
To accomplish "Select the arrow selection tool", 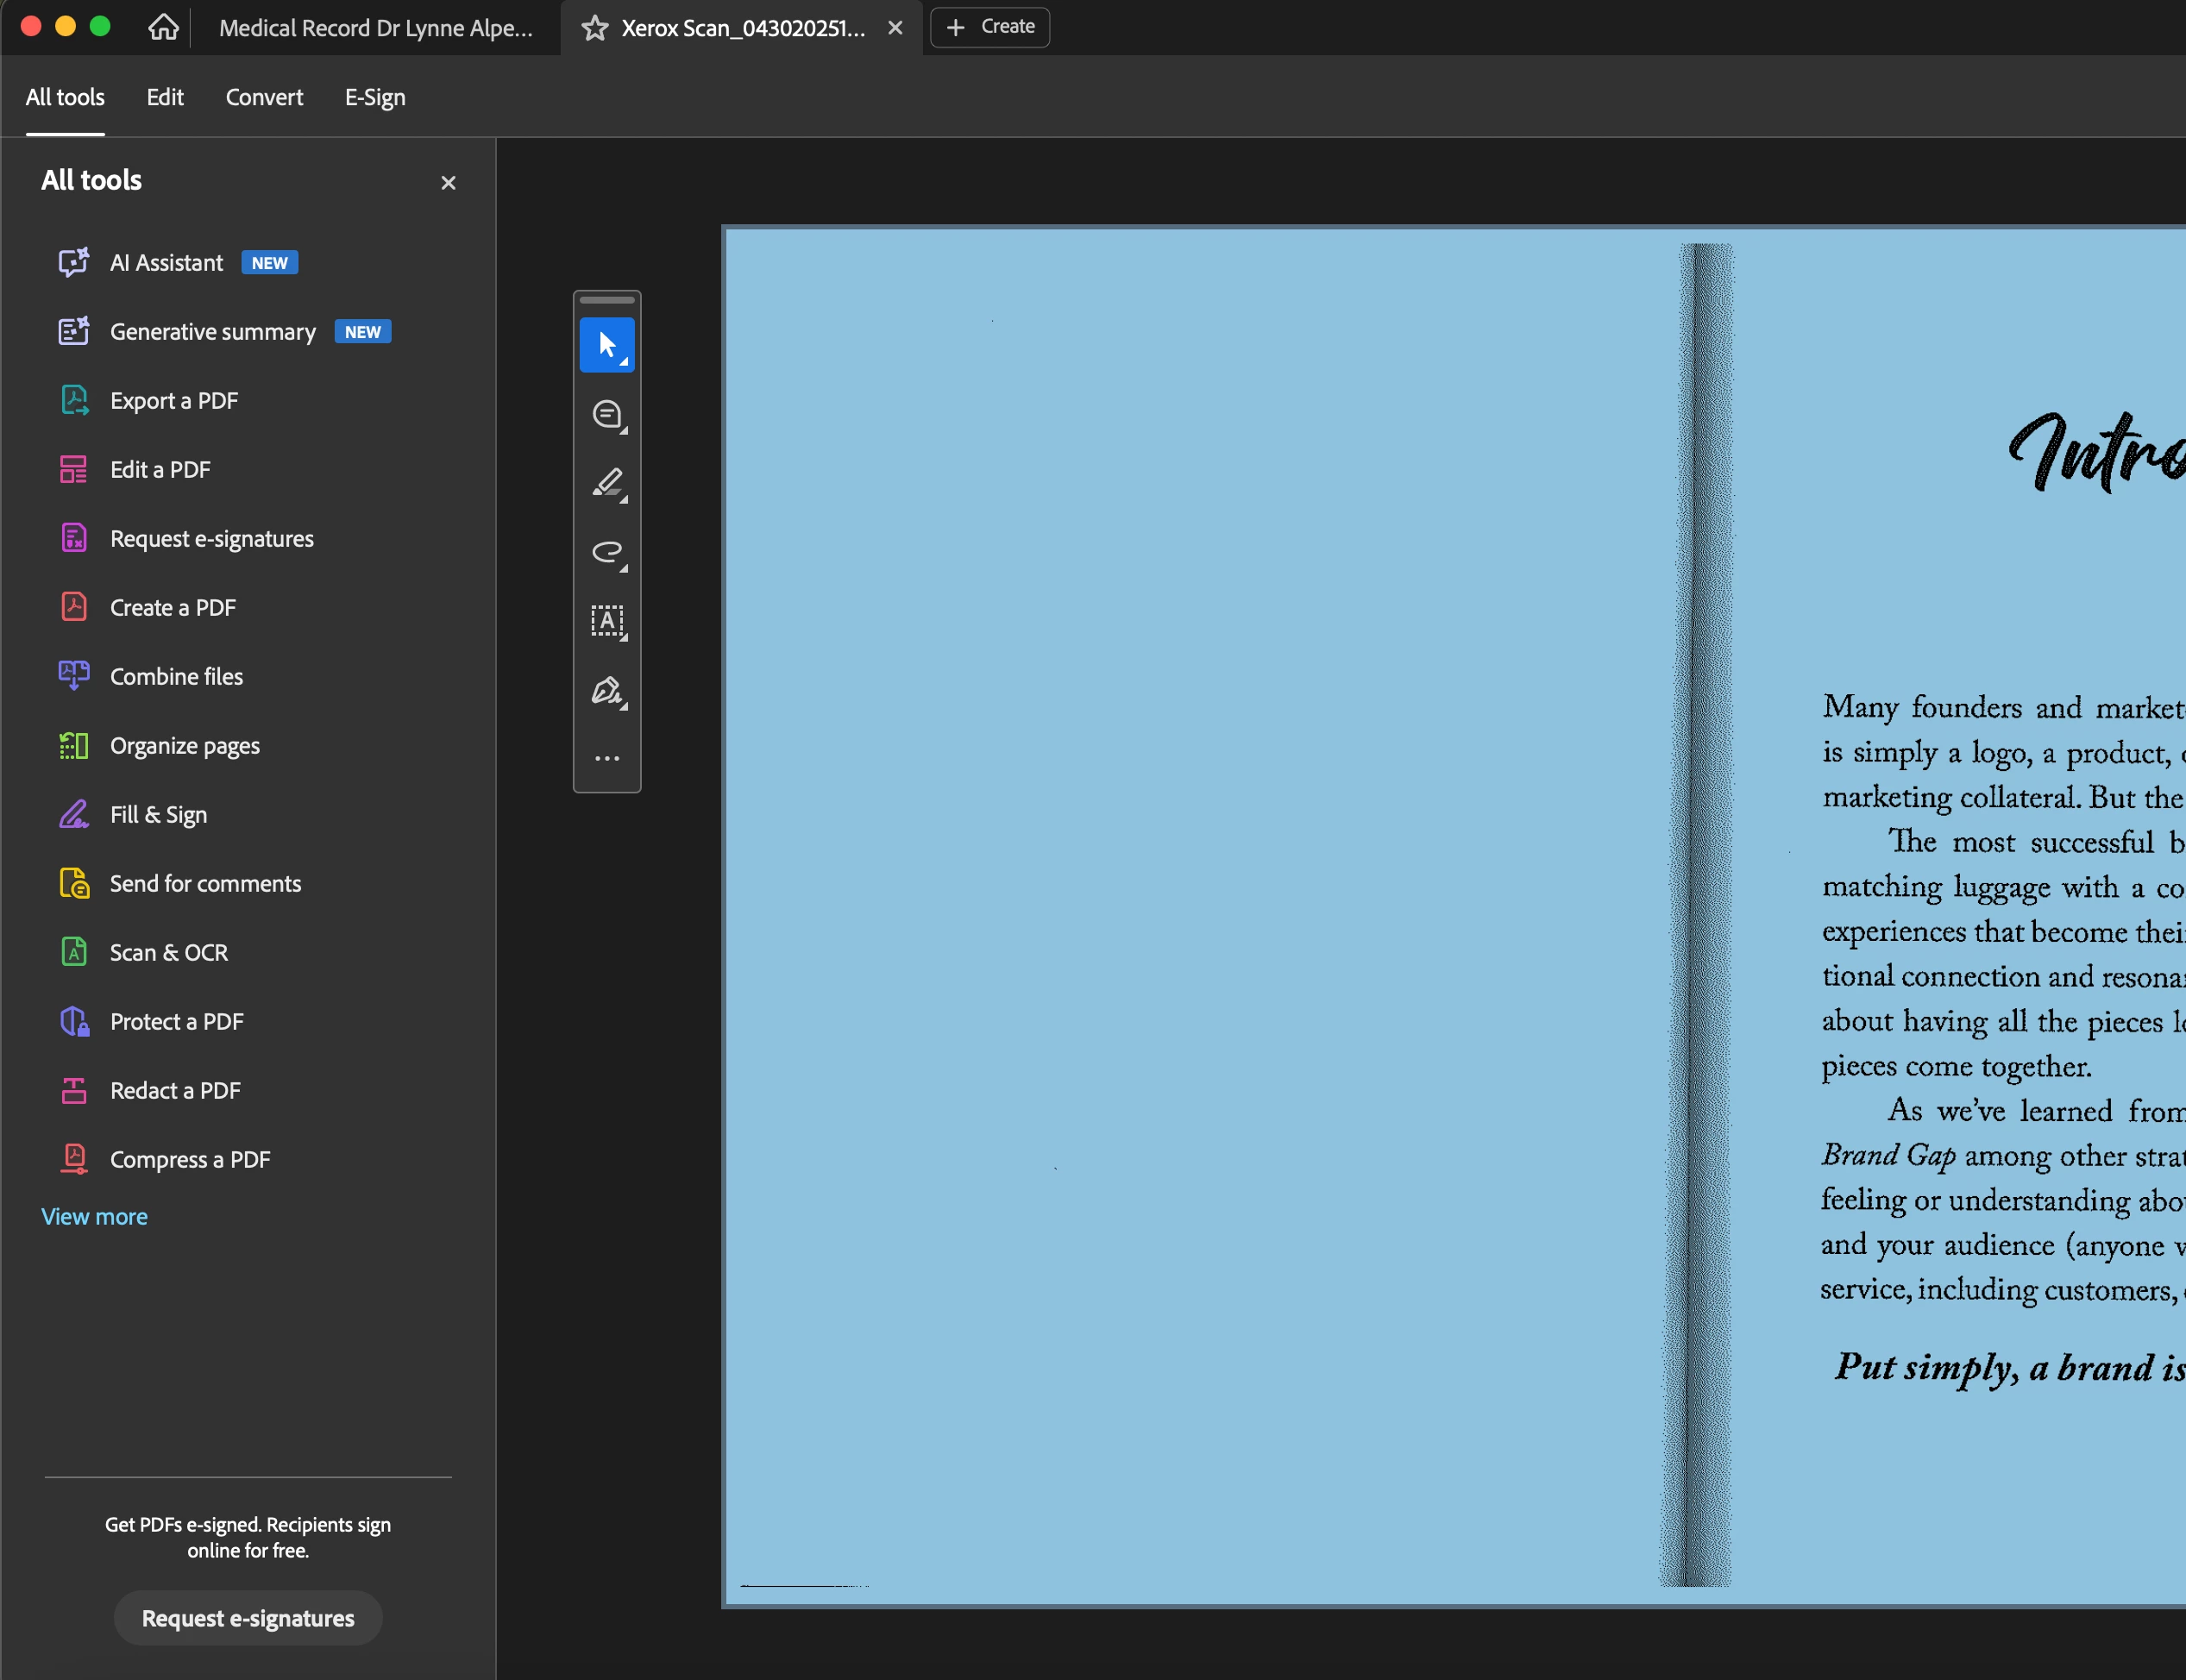I will (x=606, y=345).
